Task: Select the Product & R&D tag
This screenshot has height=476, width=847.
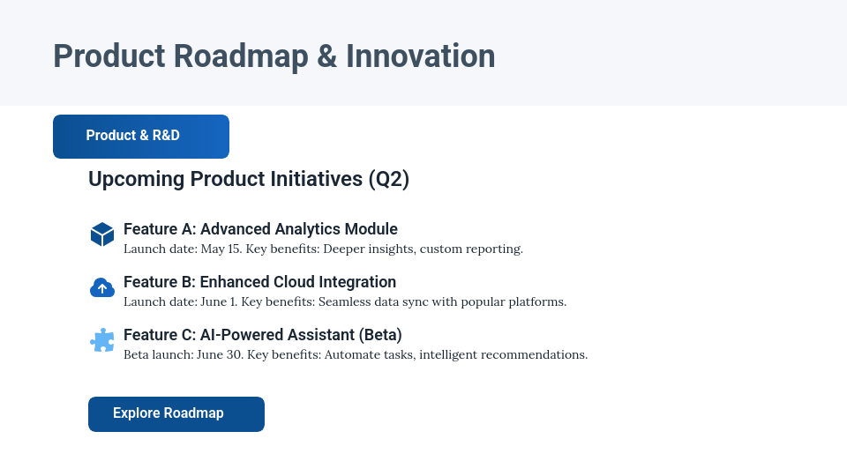Action: (141, 136)
